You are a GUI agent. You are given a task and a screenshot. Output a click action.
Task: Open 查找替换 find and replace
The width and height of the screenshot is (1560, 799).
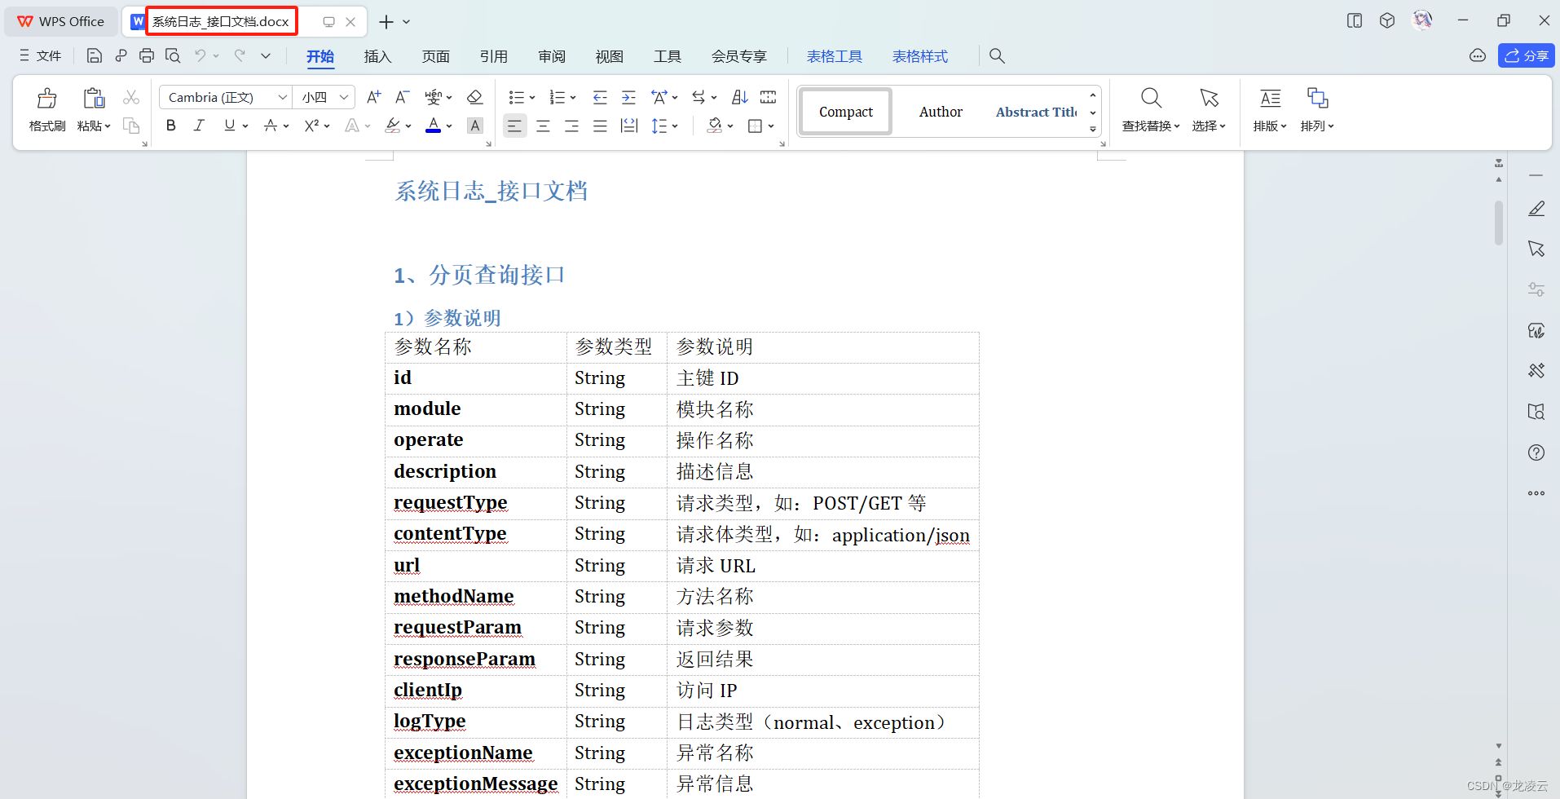pos(1150,108)
